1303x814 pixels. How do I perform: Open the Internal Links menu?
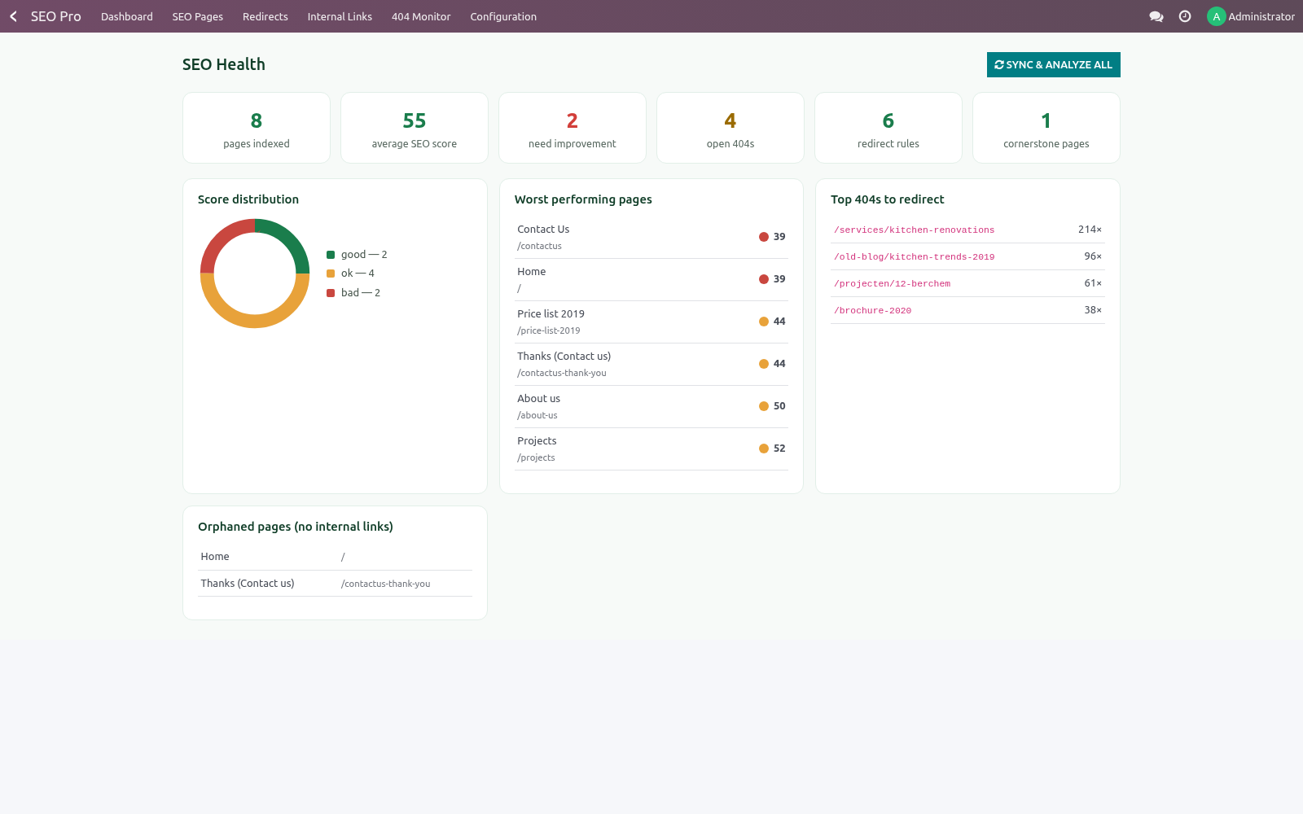coord(340,16)
